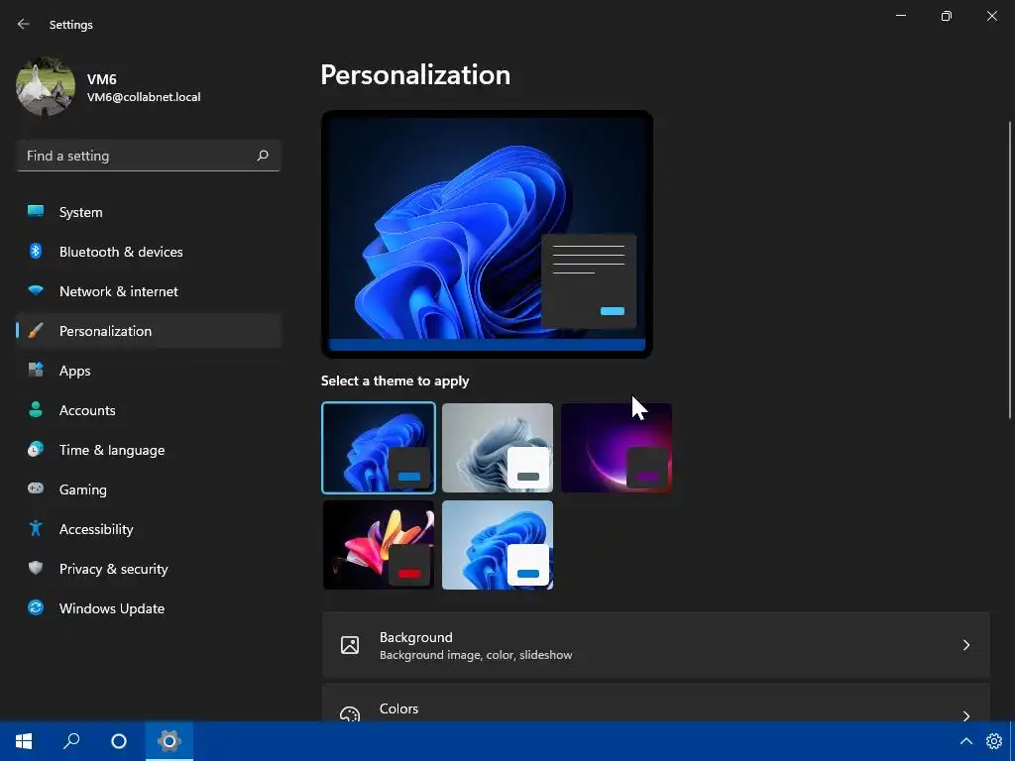Click the VM6 profile picture

(x=46, y=87)
